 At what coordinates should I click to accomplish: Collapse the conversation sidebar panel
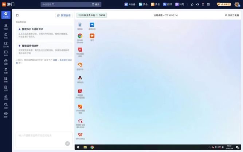point(17,15)
